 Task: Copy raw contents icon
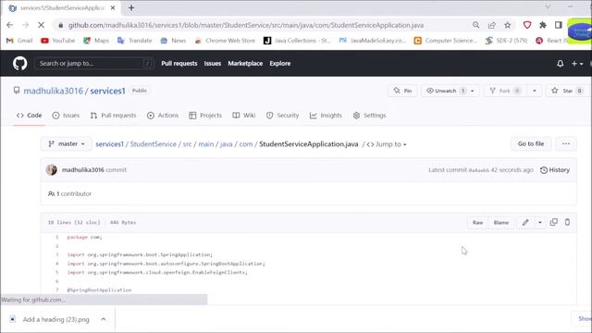click(553, 222)
